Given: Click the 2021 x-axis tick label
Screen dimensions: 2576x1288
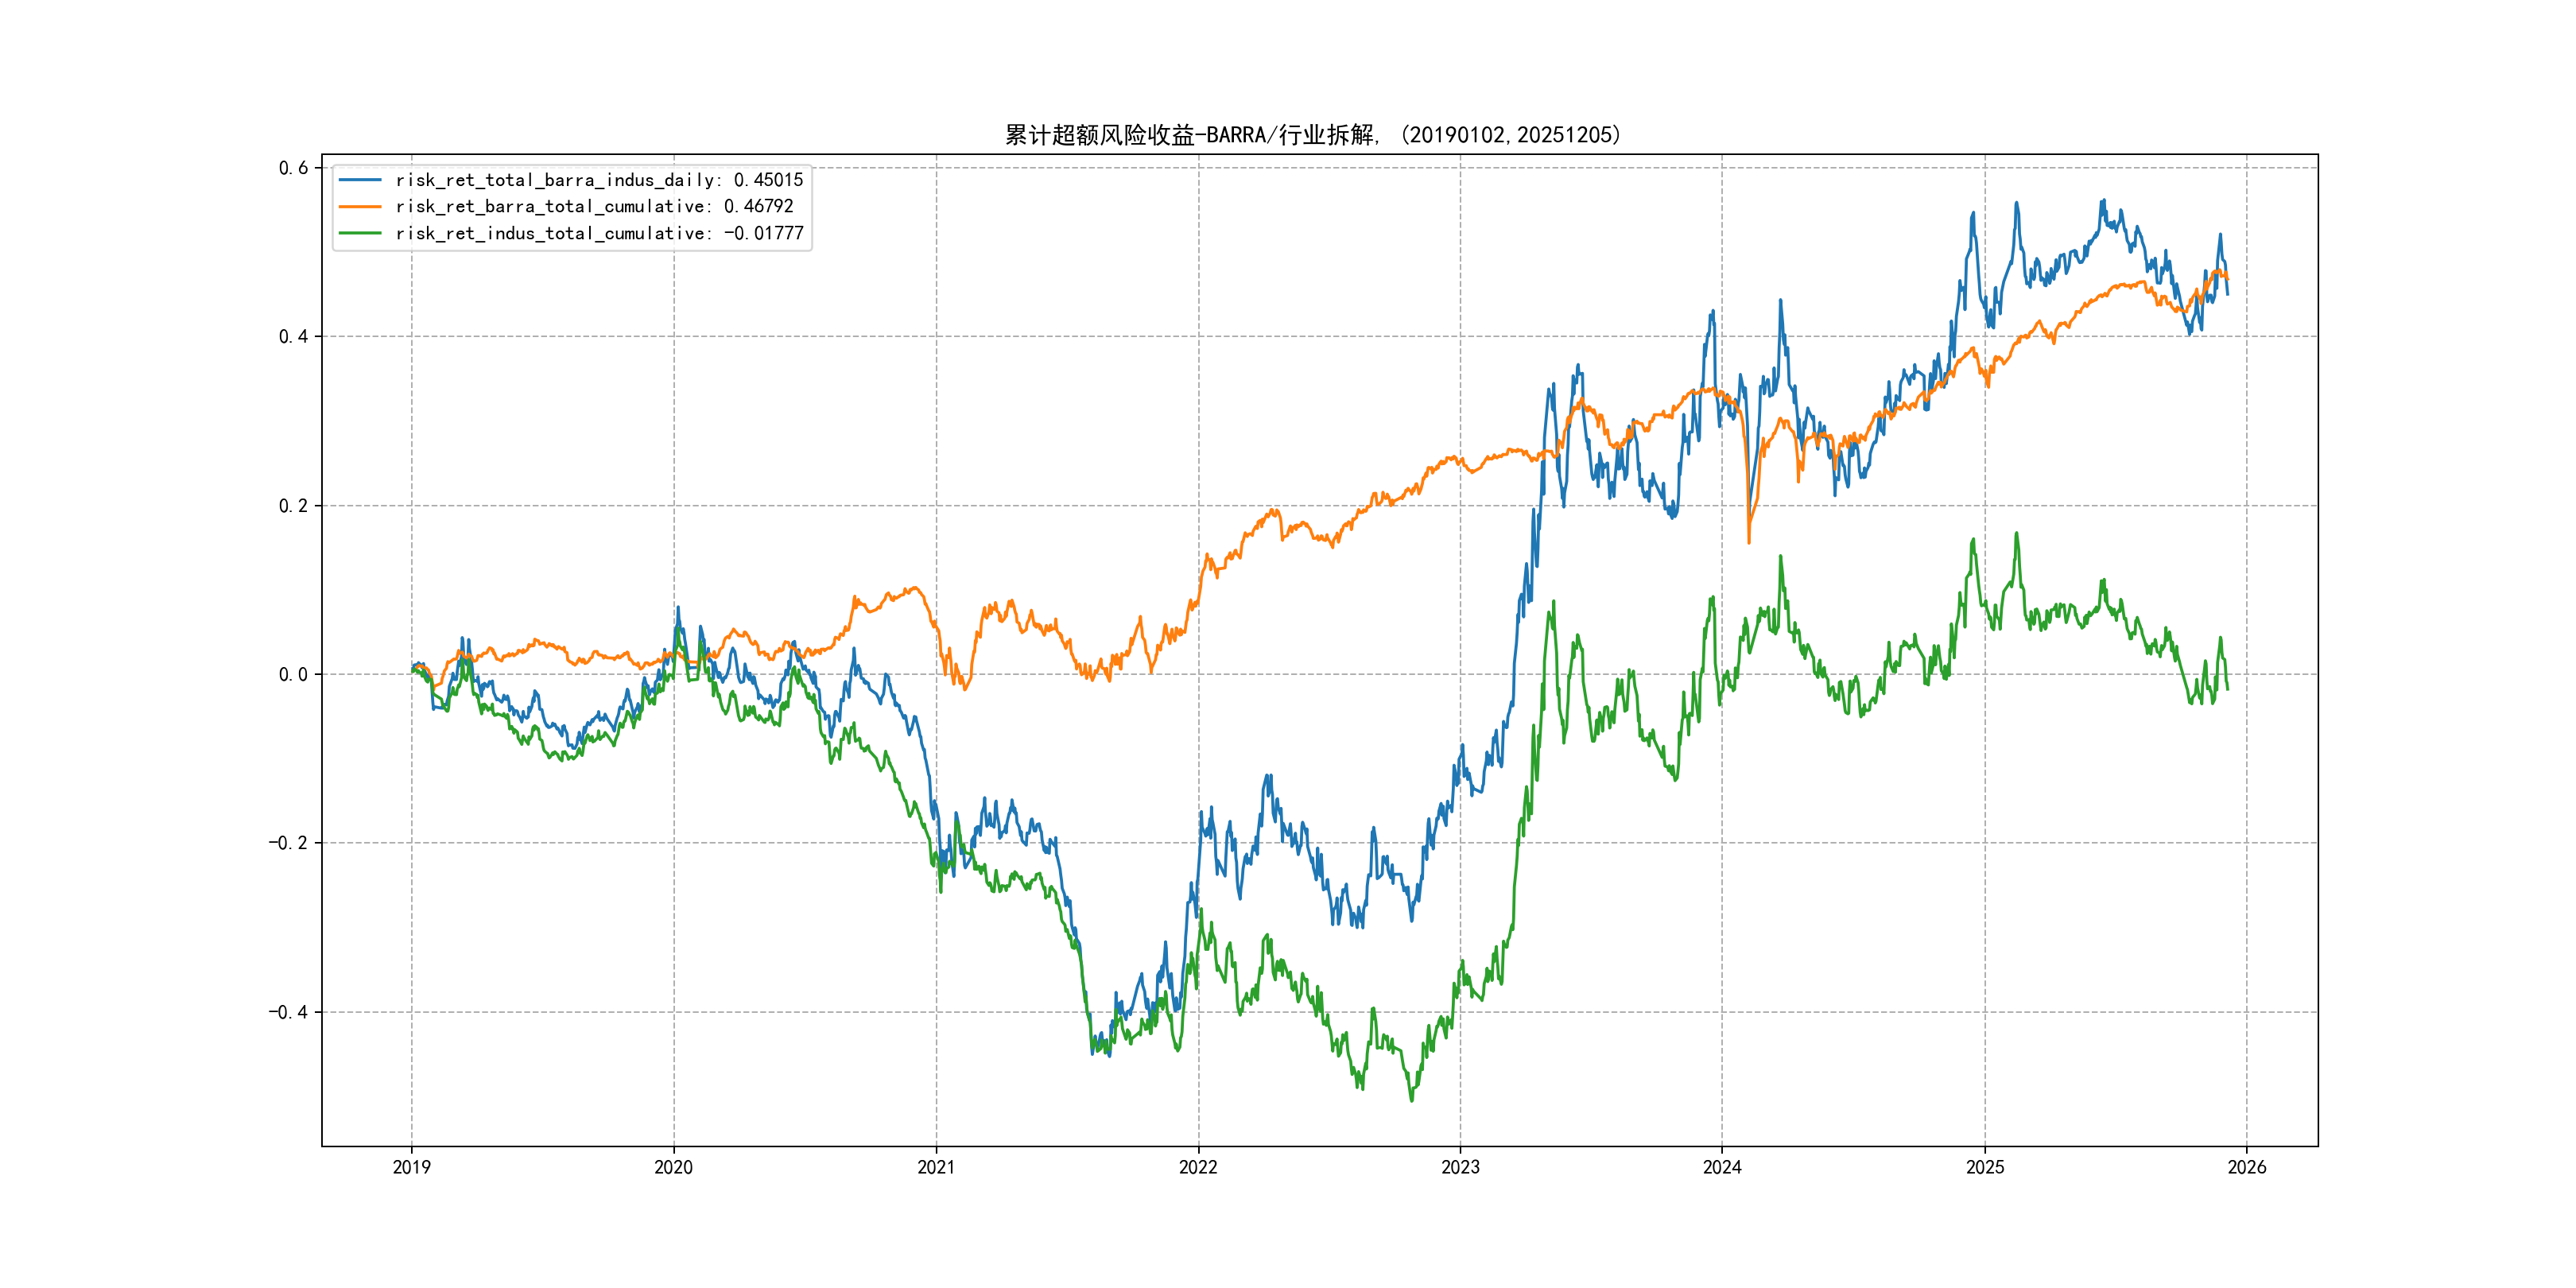Looking at the screenshot, I should tap(936, 1167).
